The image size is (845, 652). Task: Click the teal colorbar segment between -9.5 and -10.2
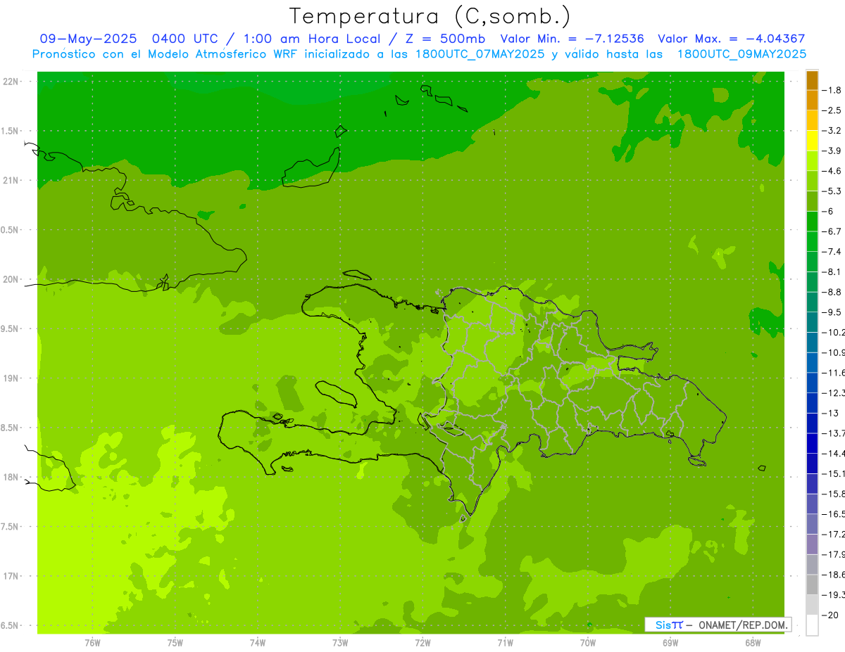click(812, 322)
